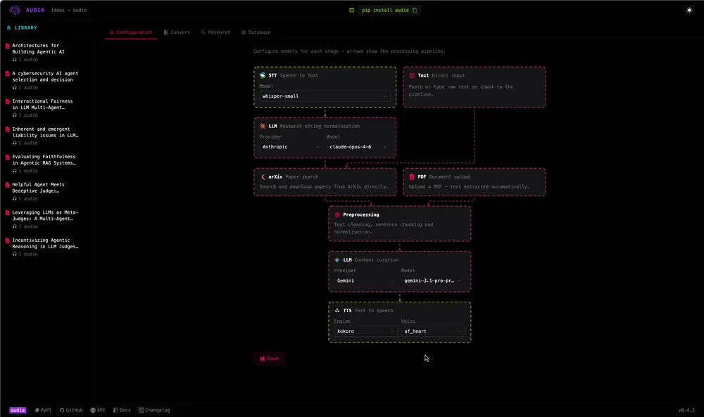Viewport: 704px width, 417px height.
Task: Copy the pip install audia command
Action: click(x=415, y=10)
